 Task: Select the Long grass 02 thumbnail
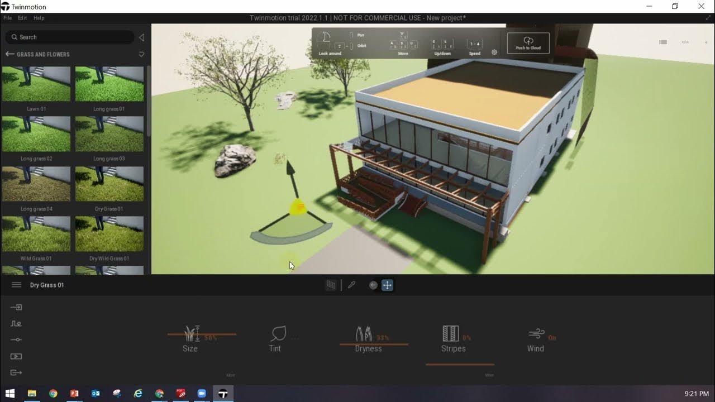(36, 134)
